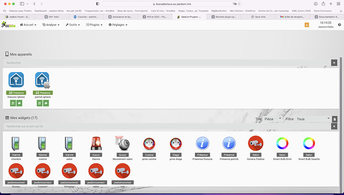
Task: Open the Filtre Tous dropdown
Action: coord(313,119)
